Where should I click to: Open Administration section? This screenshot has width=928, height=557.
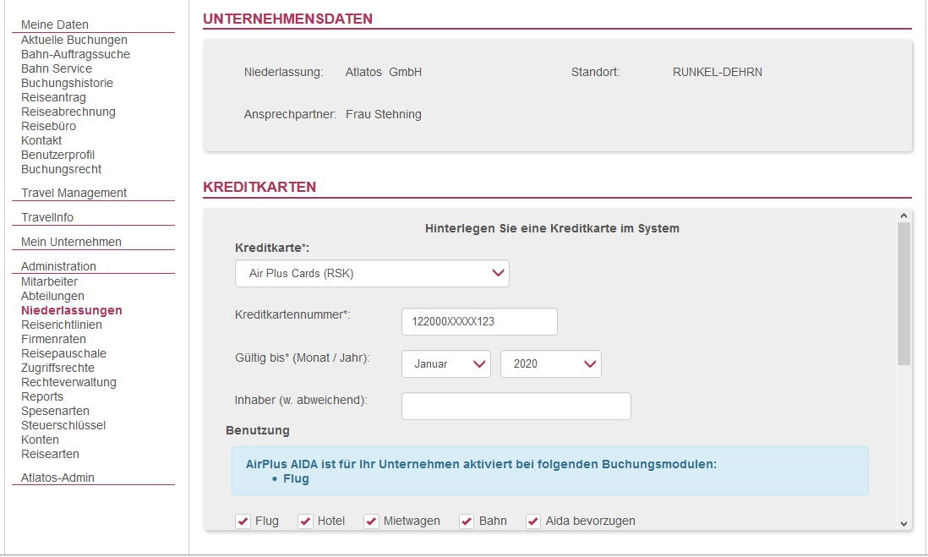58,266
